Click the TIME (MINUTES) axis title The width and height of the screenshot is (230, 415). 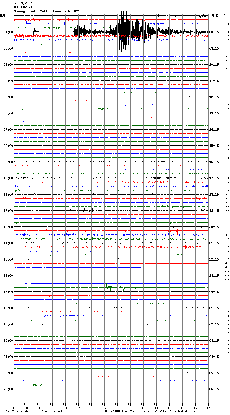tap(114, 411)
